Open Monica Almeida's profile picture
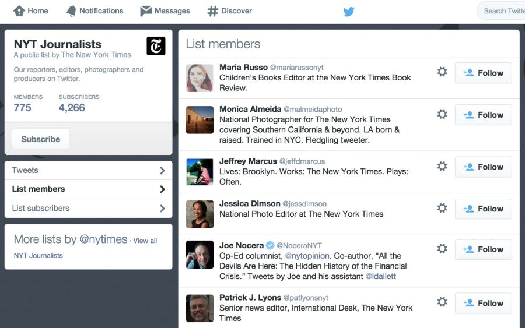Image resolution: width=525 pixels, height=328 pixels. (199, 120)
